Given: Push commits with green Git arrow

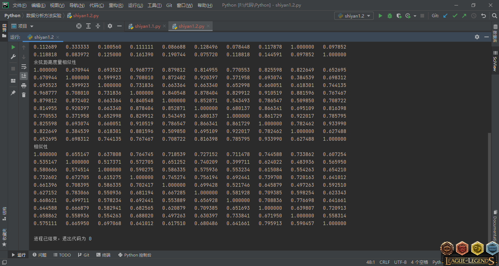Looking at the screenshot, I should coord(464,16).
